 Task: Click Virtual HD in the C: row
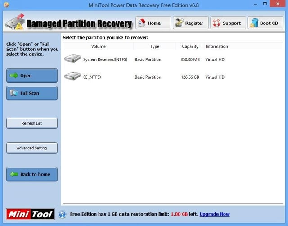coord(215,77)
